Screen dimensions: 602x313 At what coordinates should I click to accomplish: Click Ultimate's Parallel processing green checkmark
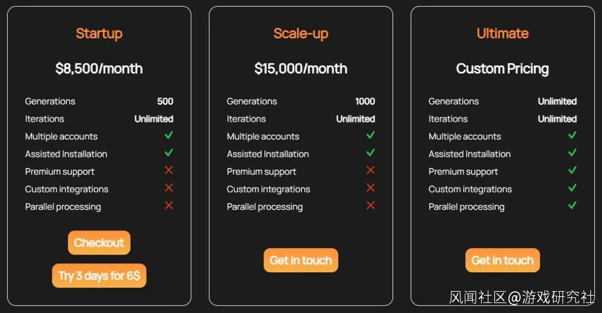[x=572, y=205]
